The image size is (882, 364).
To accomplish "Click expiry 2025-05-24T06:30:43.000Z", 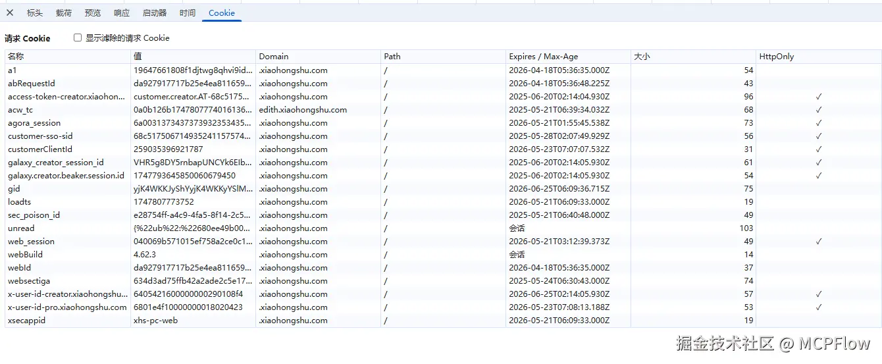I will (x=559, y=281).
